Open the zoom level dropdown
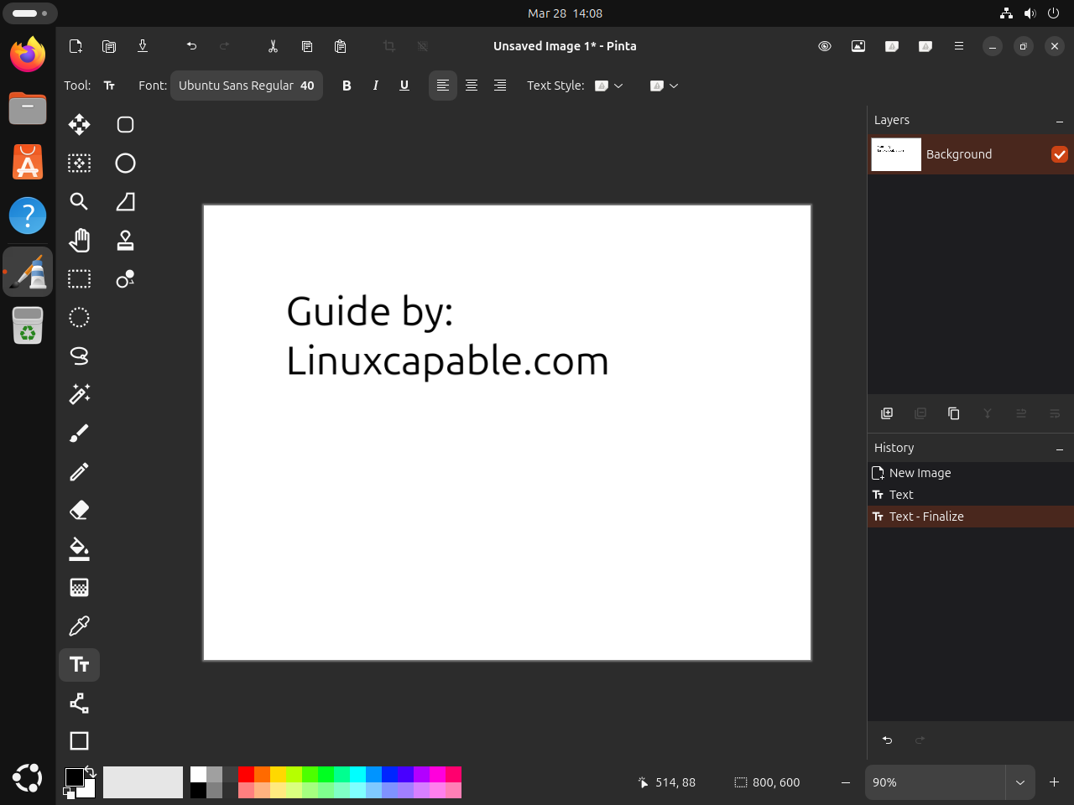This screenshot has width=1074, height=805. point(1021,782)
